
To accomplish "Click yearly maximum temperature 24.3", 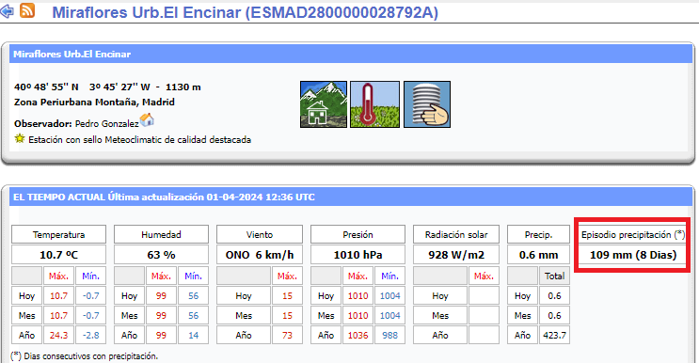I will [x=58, y=335].
